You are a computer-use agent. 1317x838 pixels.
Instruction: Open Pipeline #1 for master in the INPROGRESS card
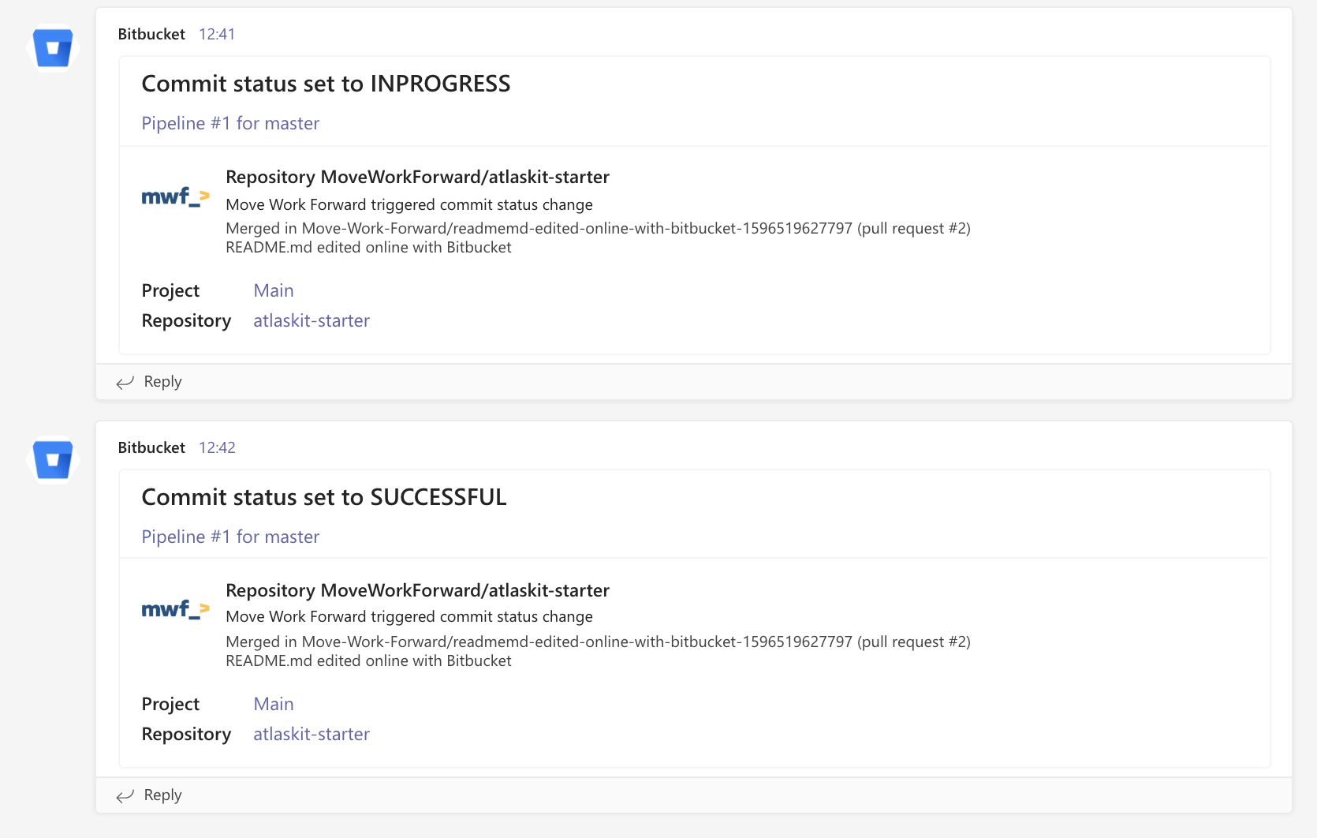point(230,123)
